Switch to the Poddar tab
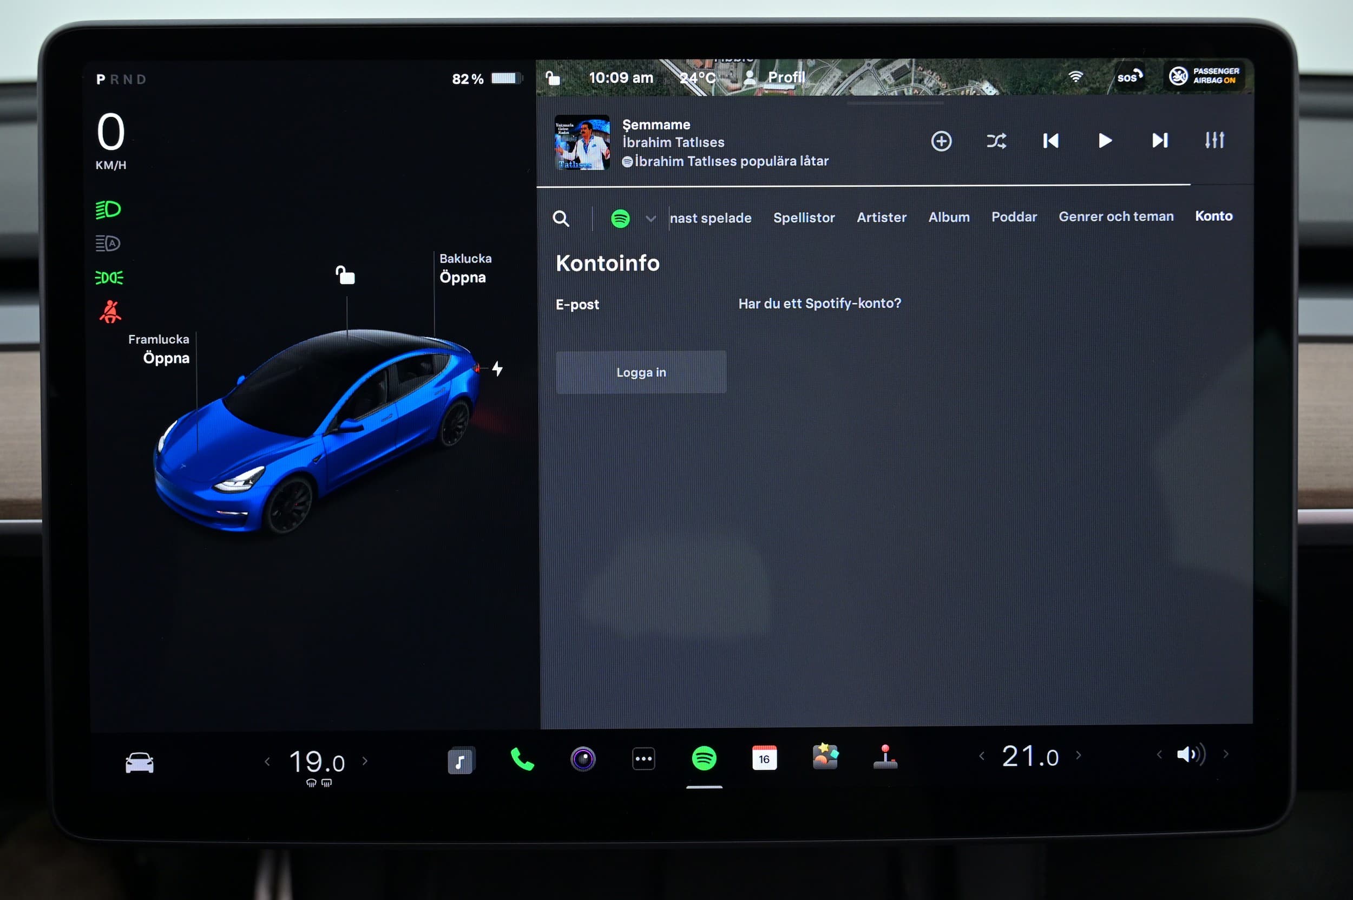1353x900 pixels. pyautogui.click(x=1014, y=217)
